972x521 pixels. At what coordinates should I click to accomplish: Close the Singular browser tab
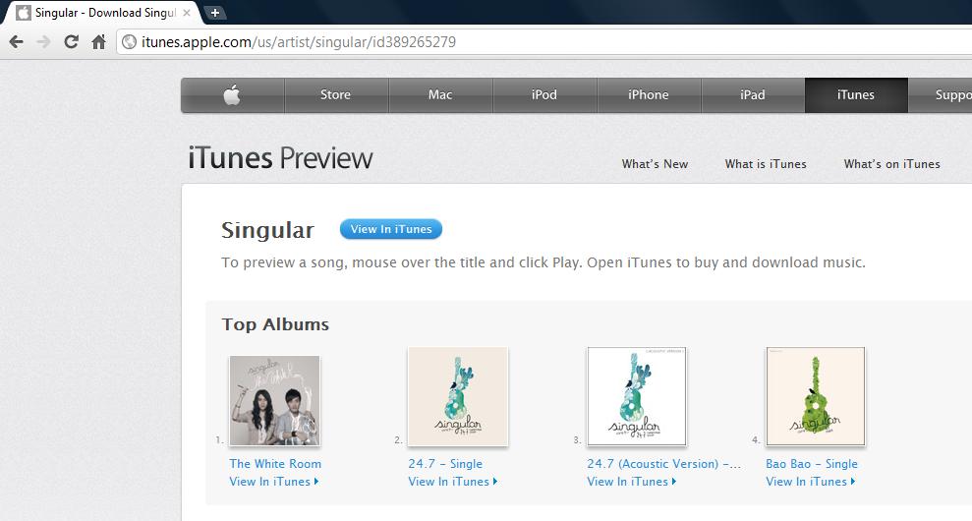(x=187, y=13)
